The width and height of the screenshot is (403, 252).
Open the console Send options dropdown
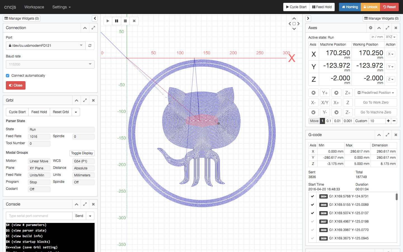(90, 216)
